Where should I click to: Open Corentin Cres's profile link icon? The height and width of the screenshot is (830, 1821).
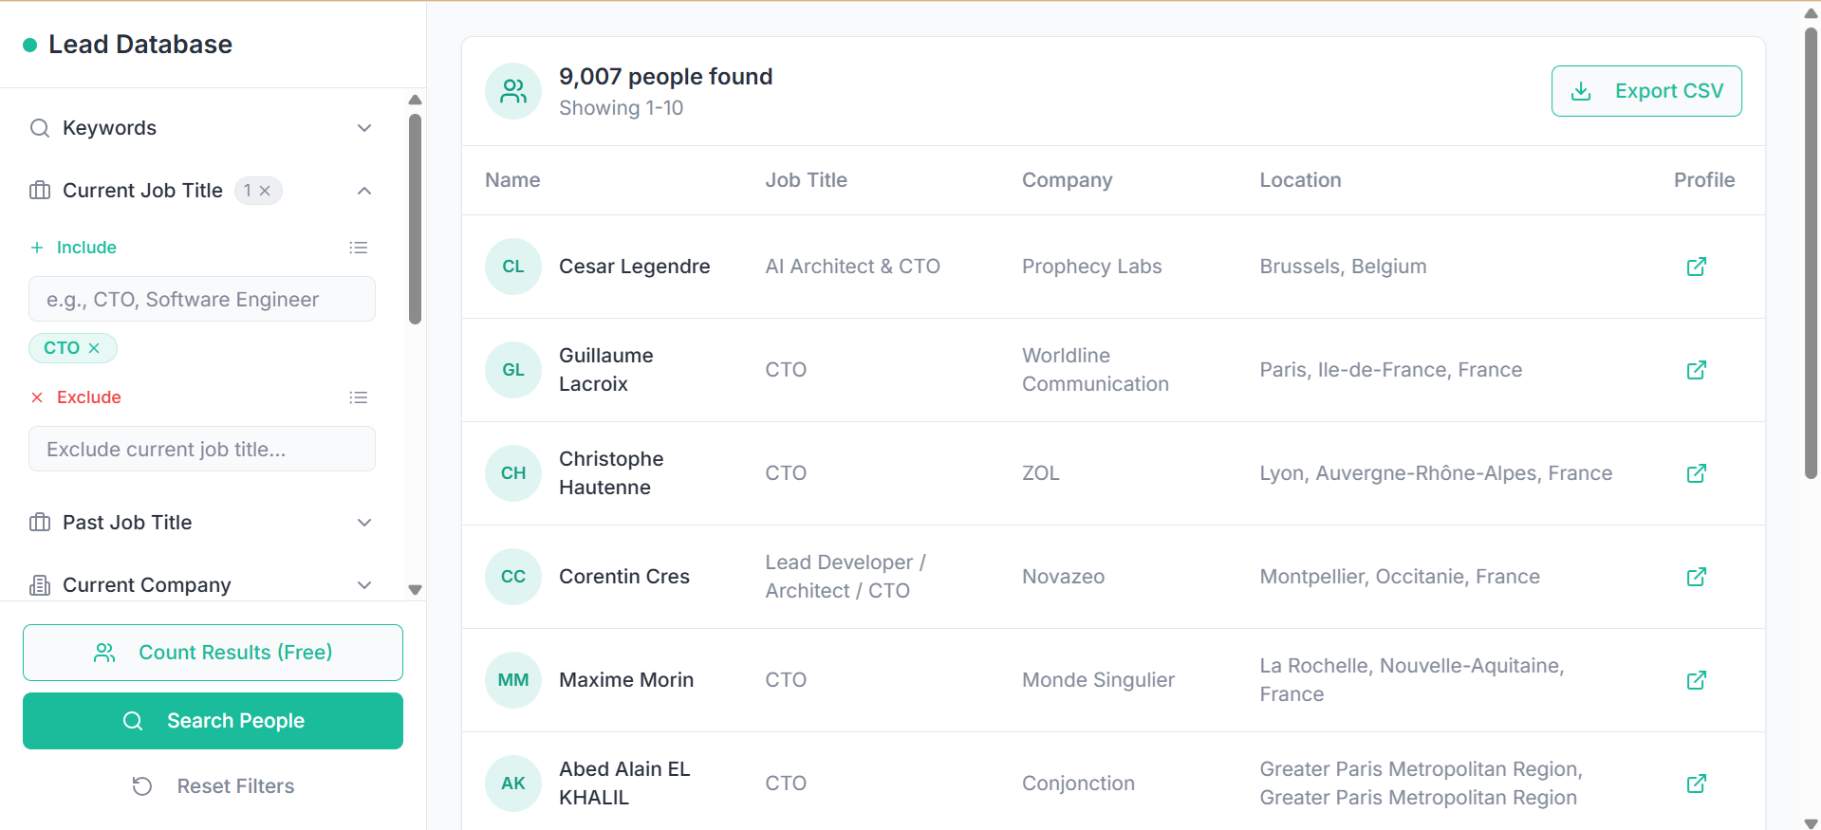point(1696,577)
